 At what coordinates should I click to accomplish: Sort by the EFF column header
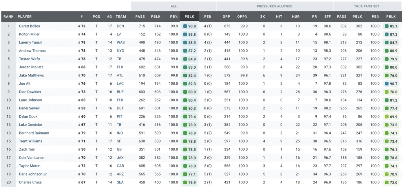(x=327, y=16)
